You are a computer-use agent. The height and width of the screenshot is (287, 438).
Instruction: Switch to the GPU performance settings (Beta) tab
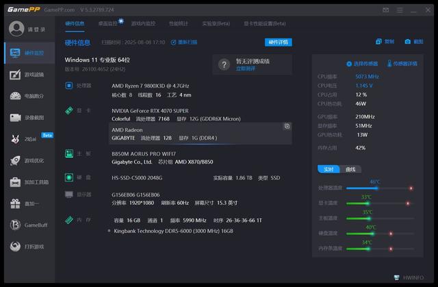pyautogui.click(x=265, y=23)
